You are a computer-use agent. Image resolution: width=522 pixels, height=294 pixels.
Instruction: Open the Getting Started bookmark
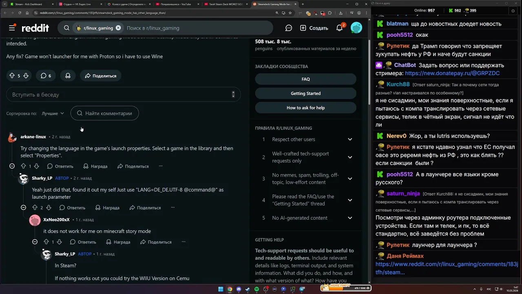pos(305,94)
